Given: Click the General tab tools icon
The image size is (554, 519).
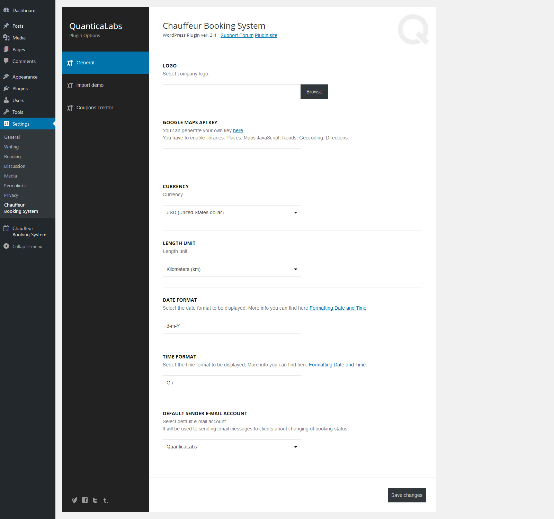Looking at the screenshot, I should (x=70, y=63).
